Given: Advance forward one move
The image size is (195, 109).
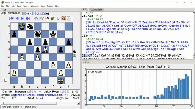Looking at the screenshot, I should tap(22, 18).
